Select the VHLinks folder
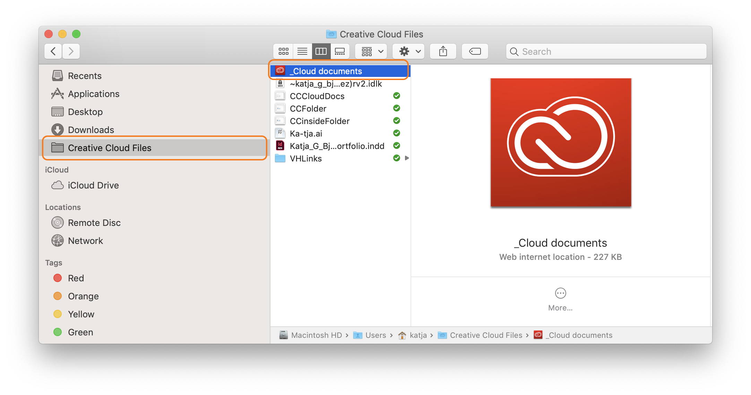The width and height of the screenshot is (751, 395). coord(340,158)
